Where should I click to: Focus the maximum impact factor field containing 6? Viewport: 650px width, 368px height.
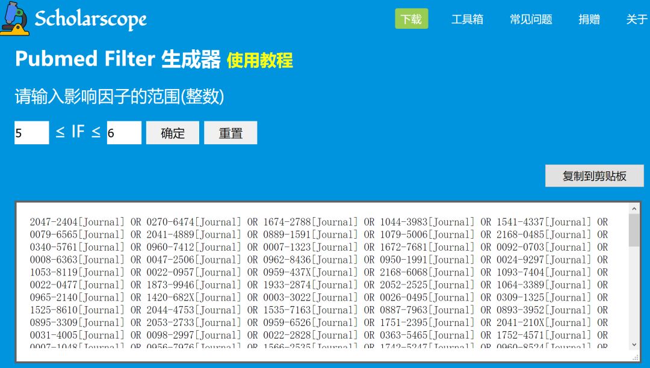pos(124,132)
